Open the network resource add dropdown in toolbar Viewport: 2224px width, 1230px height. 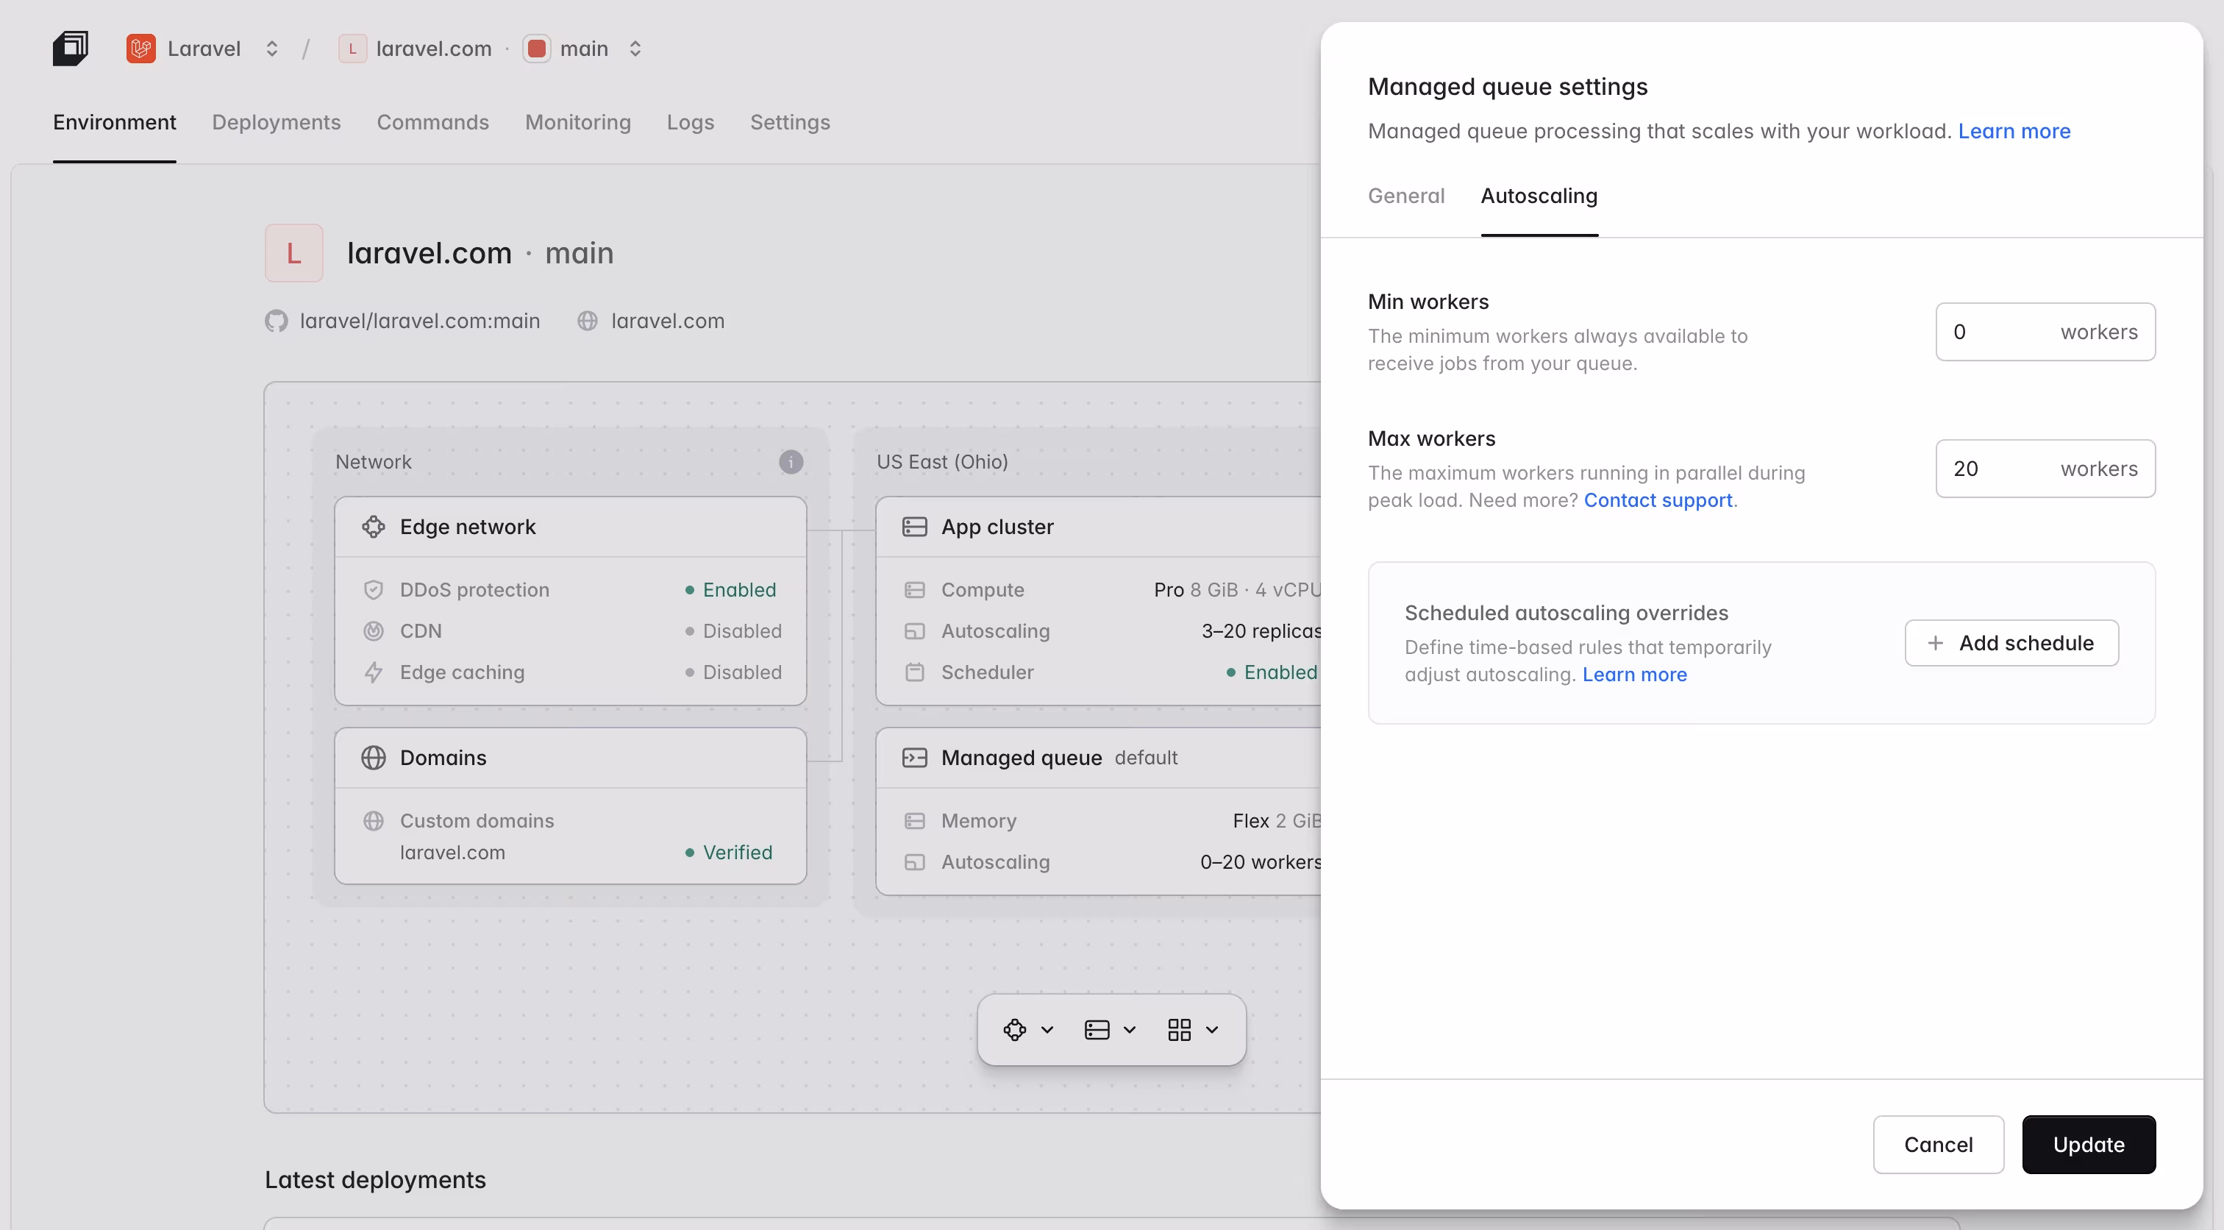(1028, 1030)
